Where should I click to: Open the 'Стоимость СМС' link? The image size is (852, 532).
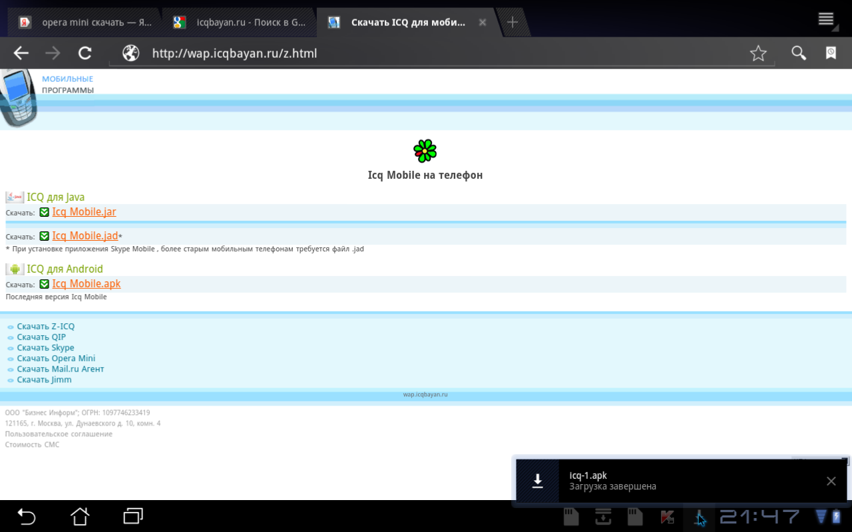tap(32, 445)
